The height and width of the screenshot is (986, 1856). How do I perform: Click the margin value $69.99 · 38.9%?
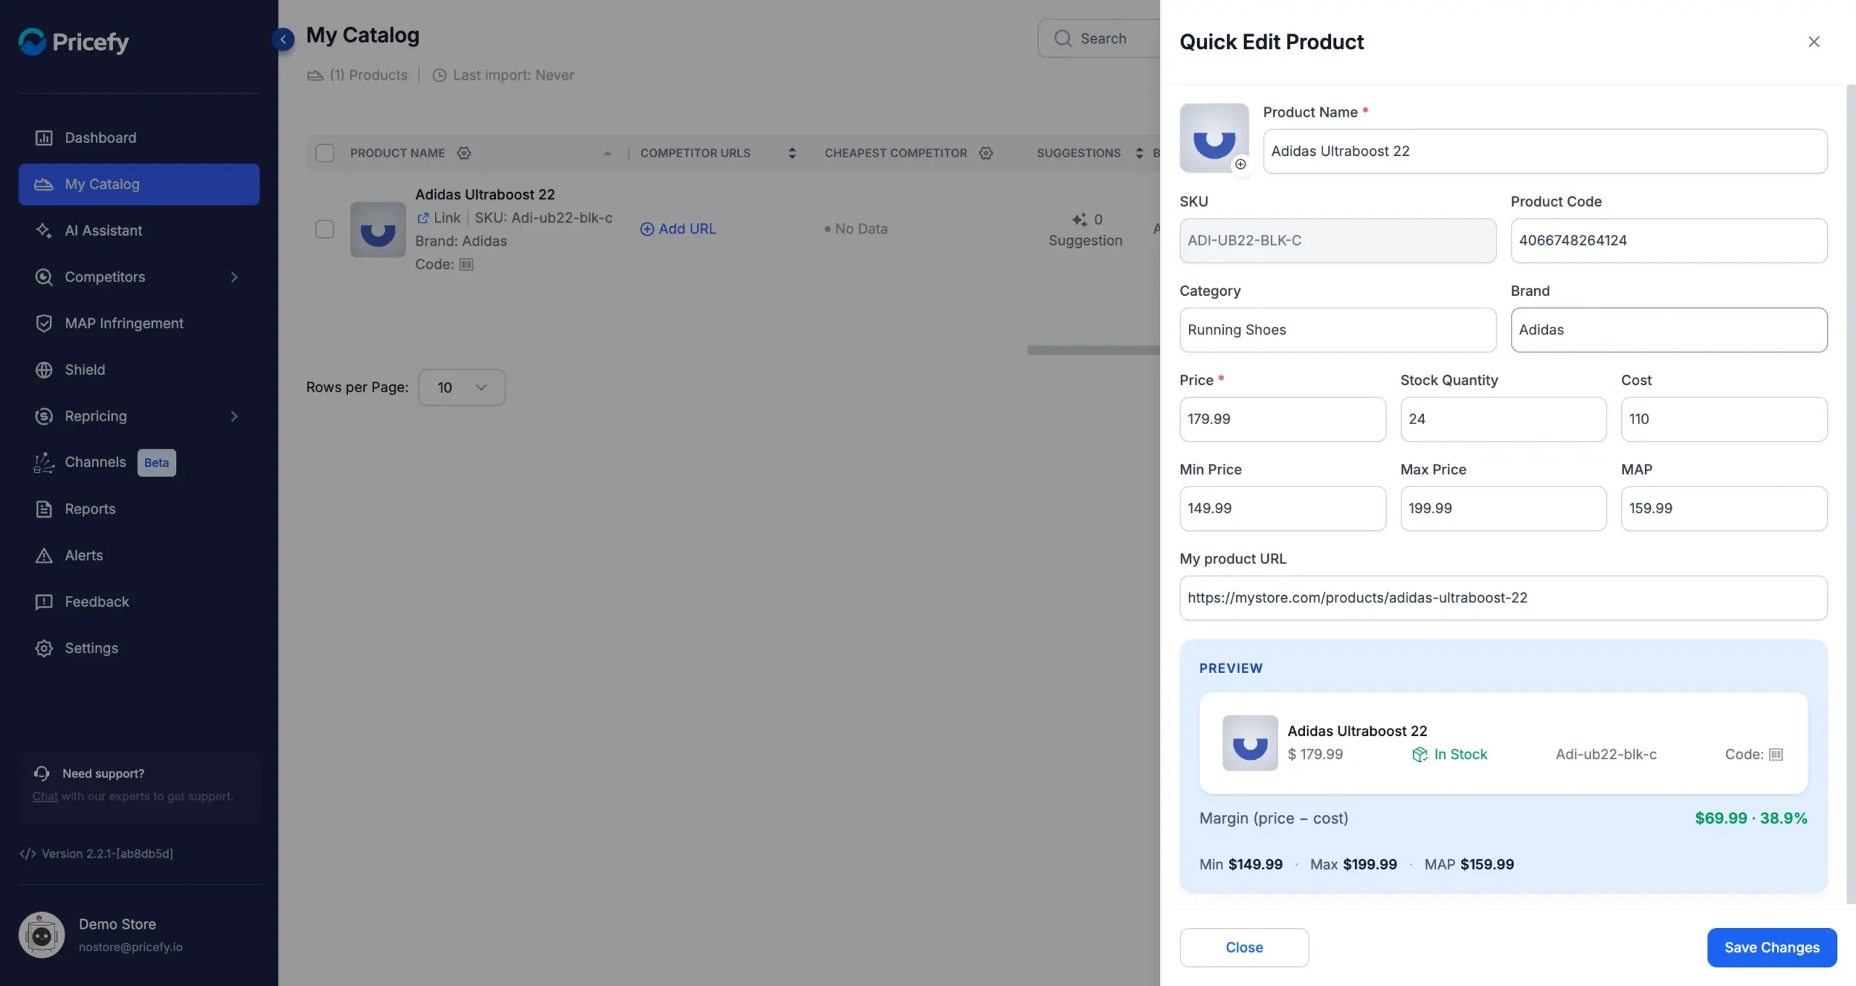click(x=1751, y=818)
